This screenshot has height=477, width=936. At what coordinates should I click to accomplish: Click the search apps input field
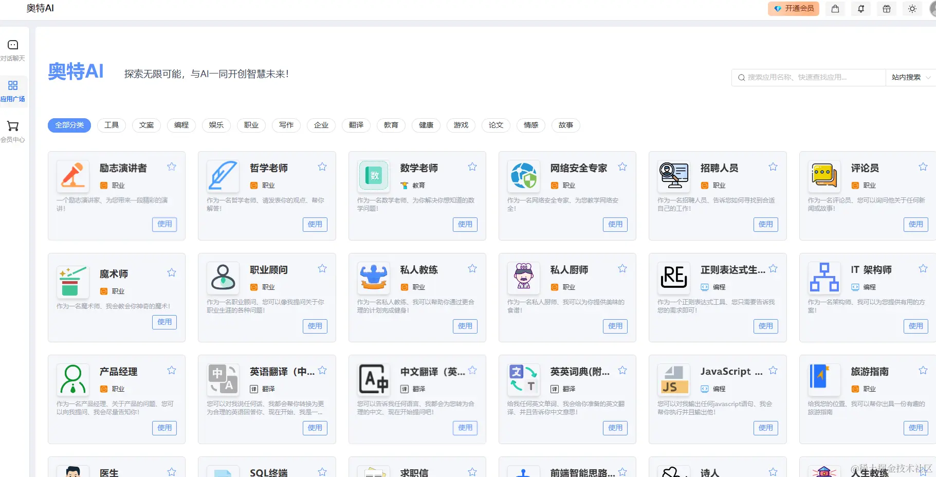[809, 78]
